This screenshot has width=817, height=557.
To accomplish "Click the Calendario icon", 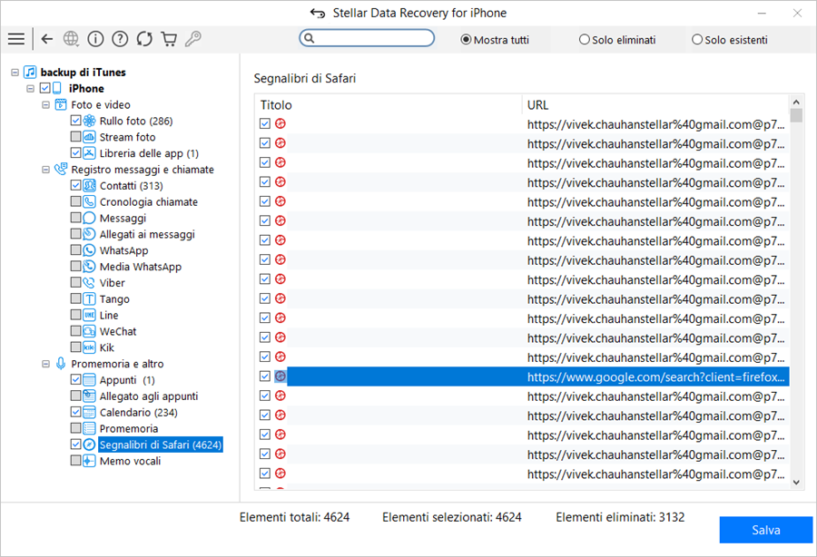I will pos(90,412).
